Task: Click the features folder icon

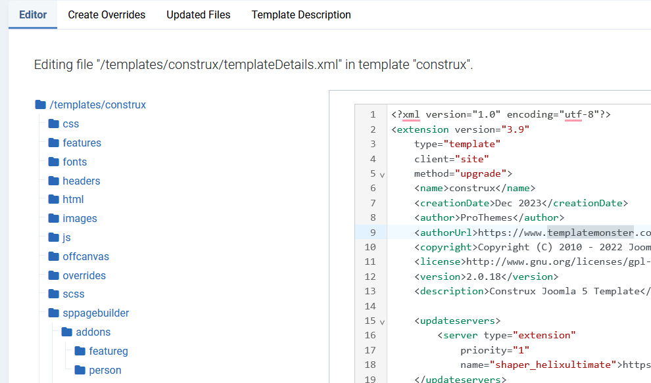Action: (53, 143)
